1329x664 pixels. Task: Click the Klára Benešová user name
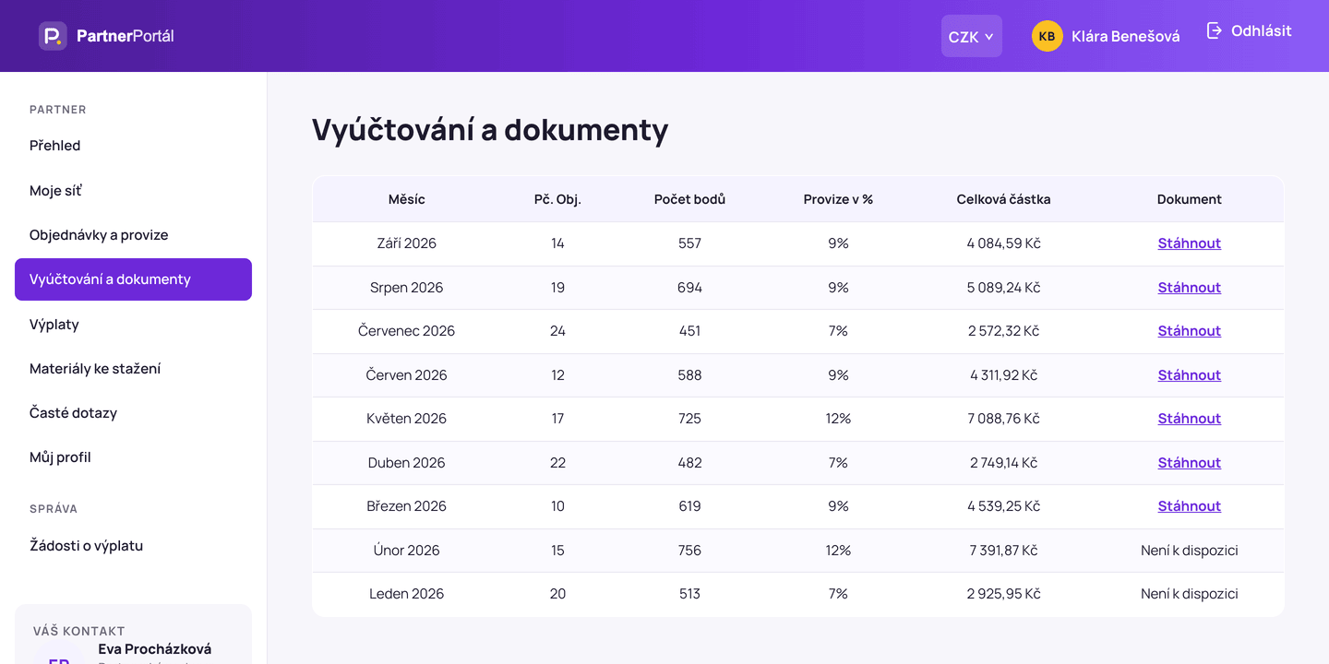[x=1125, y=37]
